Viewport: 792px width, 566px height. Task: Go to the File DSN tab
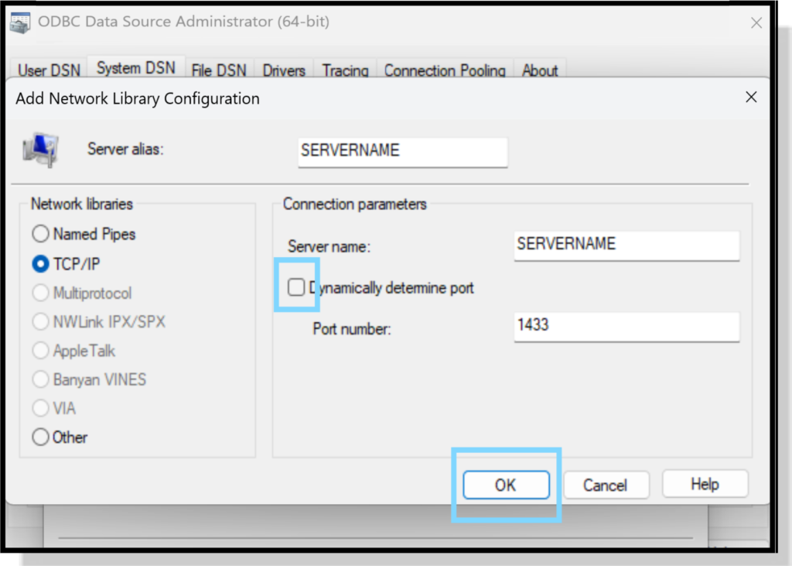[218, 70]
